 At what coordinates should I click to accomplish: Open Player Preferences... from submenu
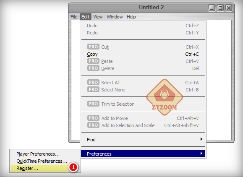click(38, 154)
